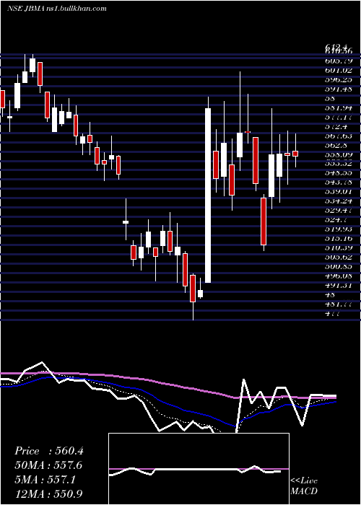Click the 505.62 price axis label

pyautogui.click(x=339, y=257)
